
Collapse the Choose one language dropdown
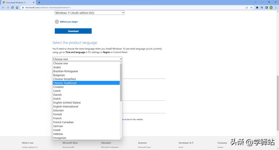coord(87,59)
